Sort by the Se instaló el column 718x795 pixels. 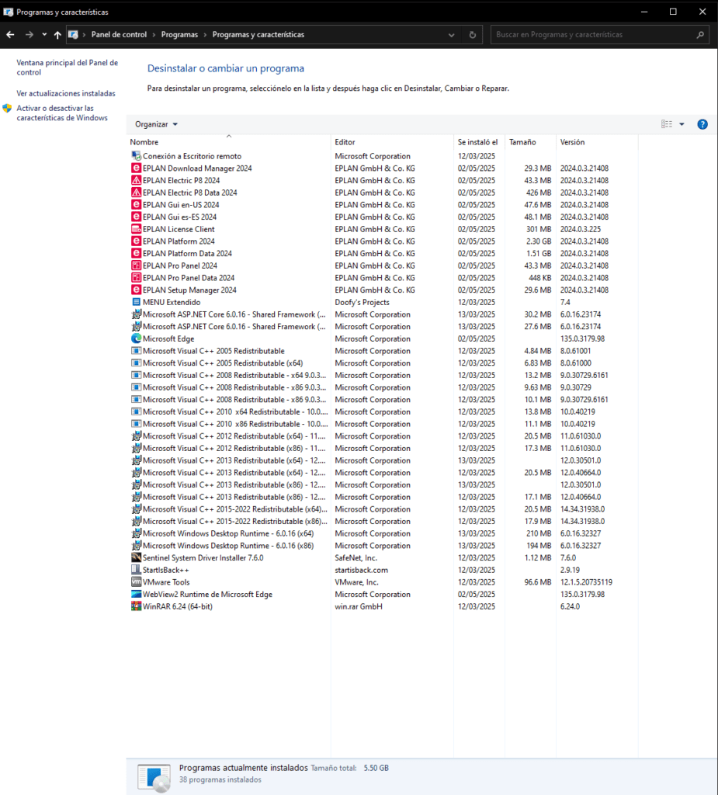click(477, 142)
